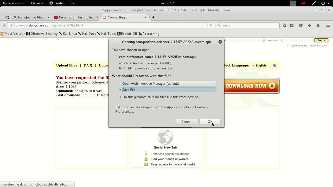Click workspace indicator 1 in top bar

293,3
